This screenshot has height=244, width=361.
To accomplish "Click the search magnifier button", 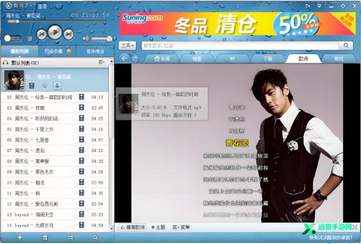I will pyautogui.click(x=346, y=46).
